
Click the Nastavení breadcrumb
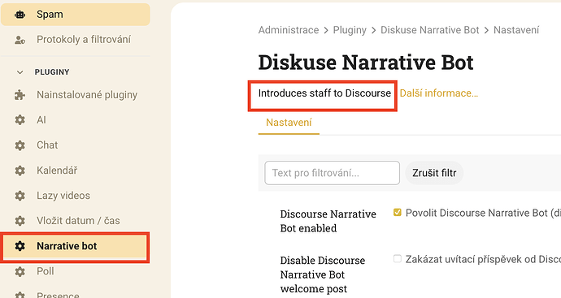[x=516, y=30]
